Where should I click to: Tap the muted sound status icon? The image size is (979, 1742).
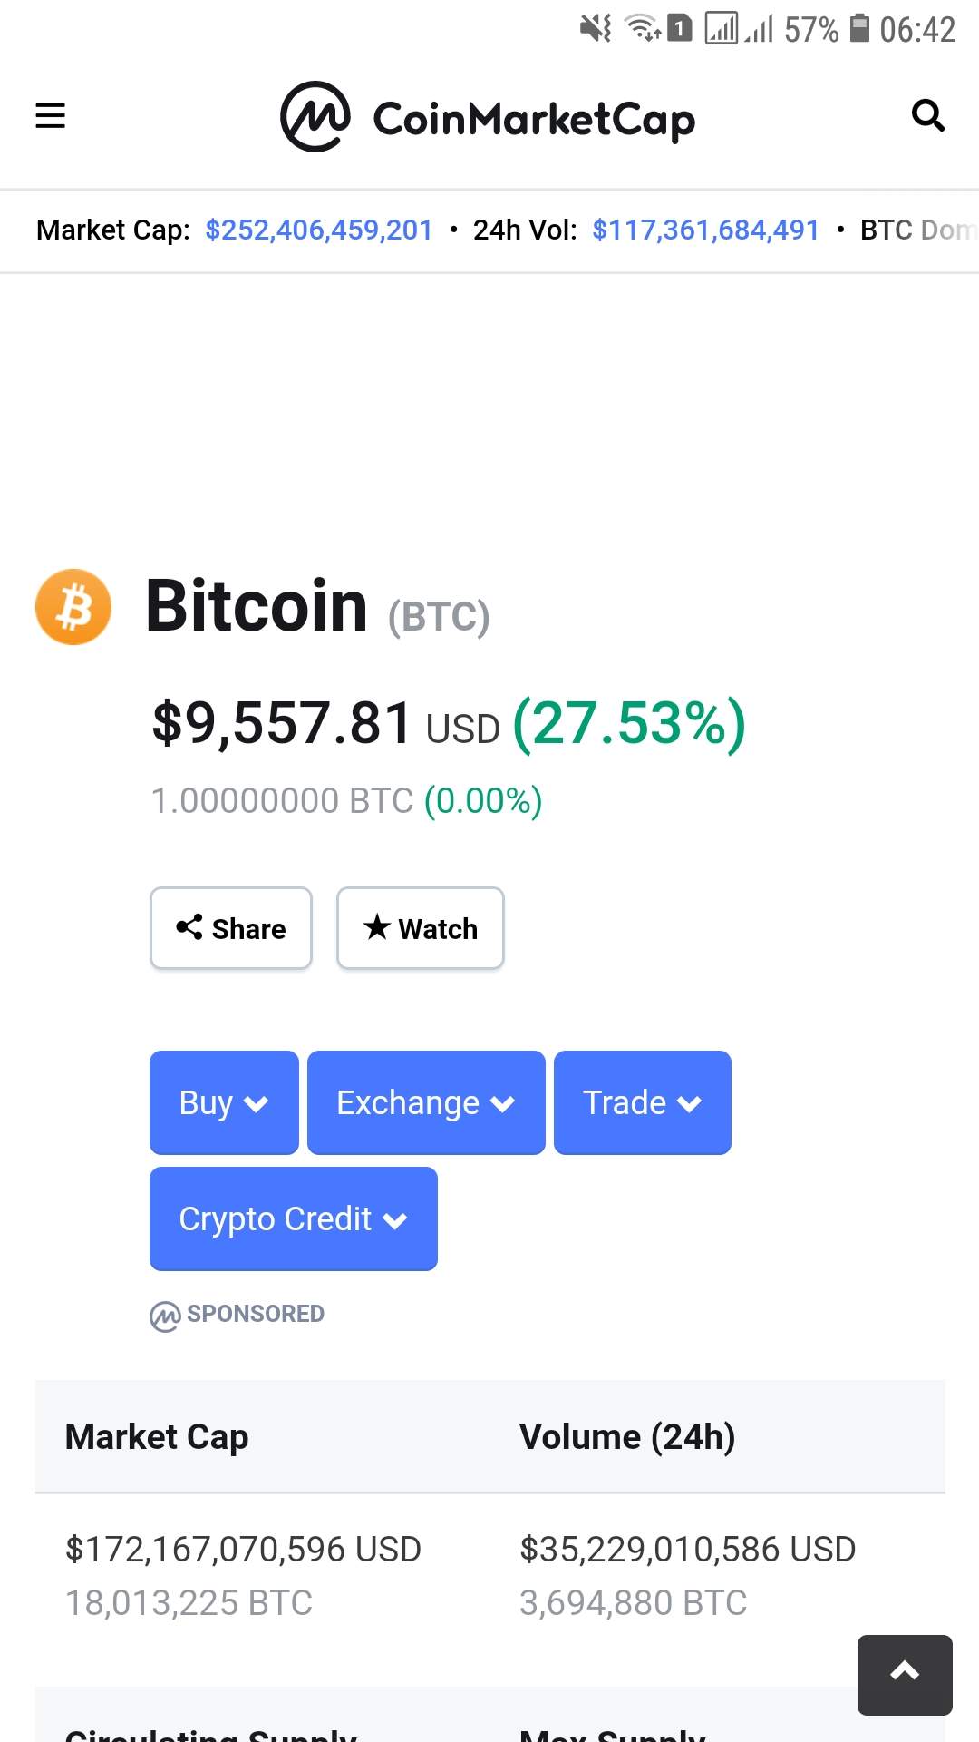[596, 29]
